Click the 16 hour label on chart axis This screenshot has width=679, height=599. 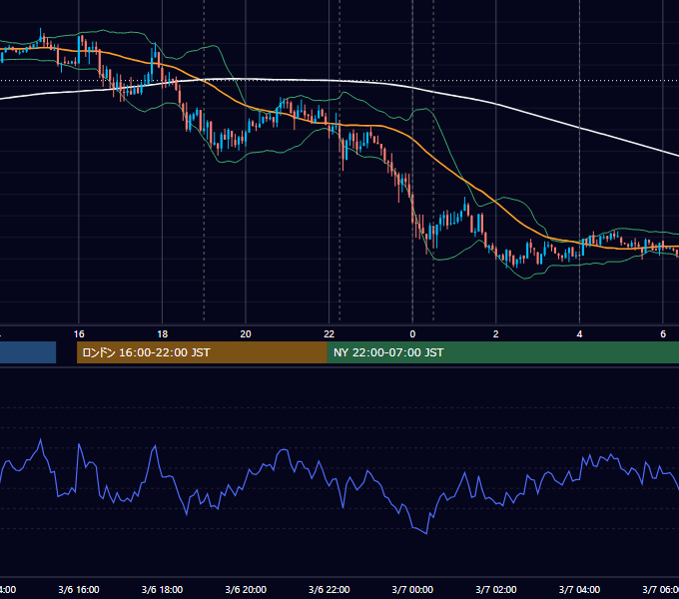click(79, 334)
